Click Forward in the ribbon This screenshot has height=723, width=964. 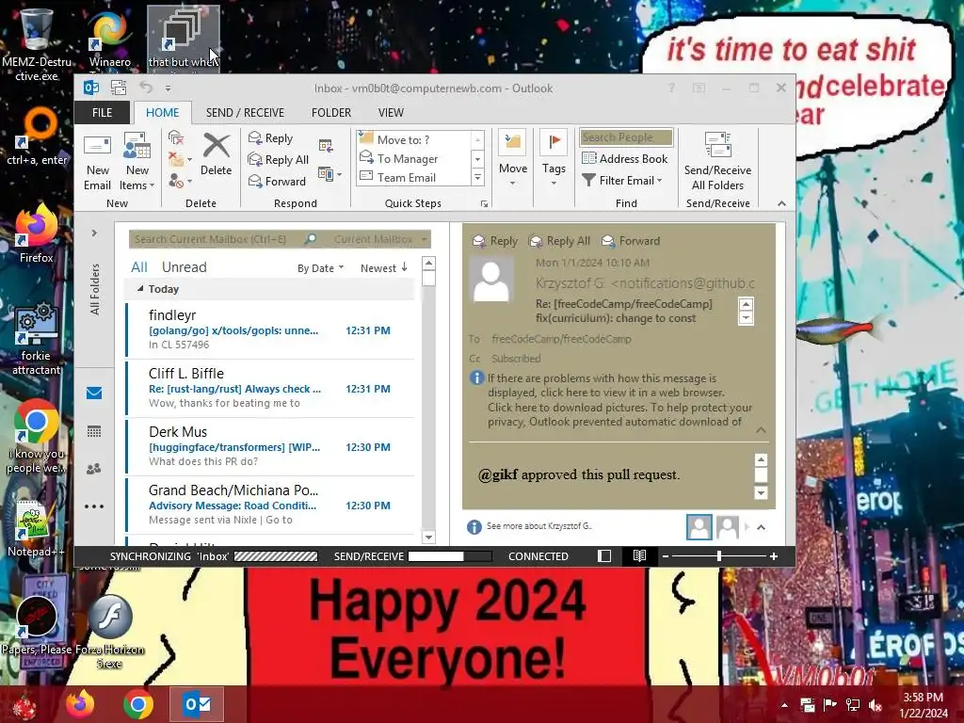tap(278, 181)
